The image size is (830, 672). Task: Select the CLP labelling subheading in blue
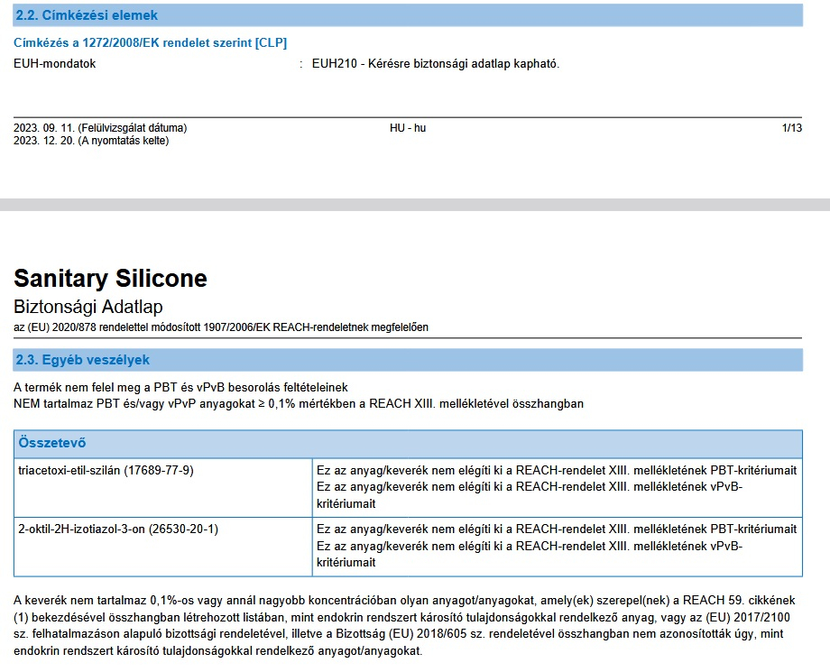(151, 43)
